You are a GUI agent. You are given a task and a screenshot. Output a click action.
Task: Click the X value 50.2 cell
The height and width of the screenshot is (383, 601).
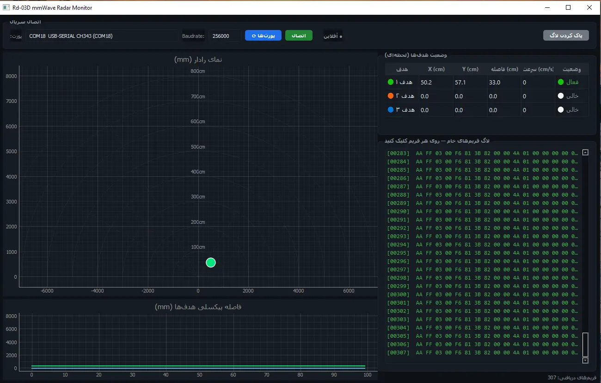[436, 82]
